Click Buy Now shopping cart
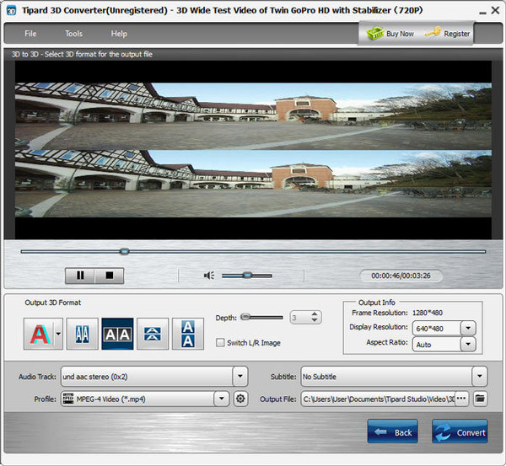 [x=390, y=33]
